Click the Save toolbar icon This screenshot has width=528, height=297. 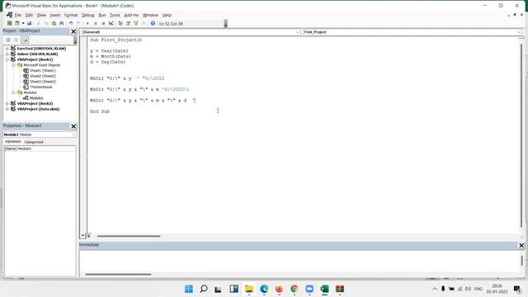[30, 23]
